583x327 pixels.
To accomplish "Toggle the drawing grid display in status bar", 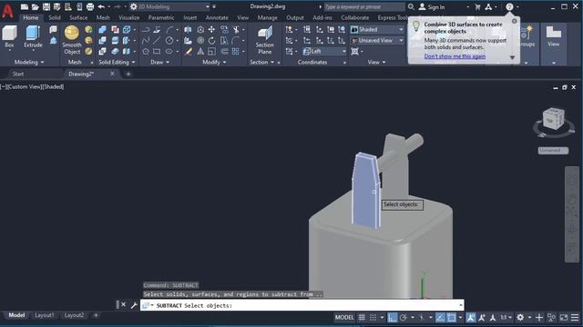I will pos(362,317).
